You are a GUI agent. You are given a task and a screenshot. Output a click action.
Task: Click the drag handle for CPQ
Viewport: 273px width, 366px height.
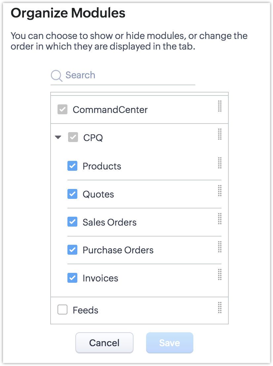pyautogui.click(x=220, y=134)
